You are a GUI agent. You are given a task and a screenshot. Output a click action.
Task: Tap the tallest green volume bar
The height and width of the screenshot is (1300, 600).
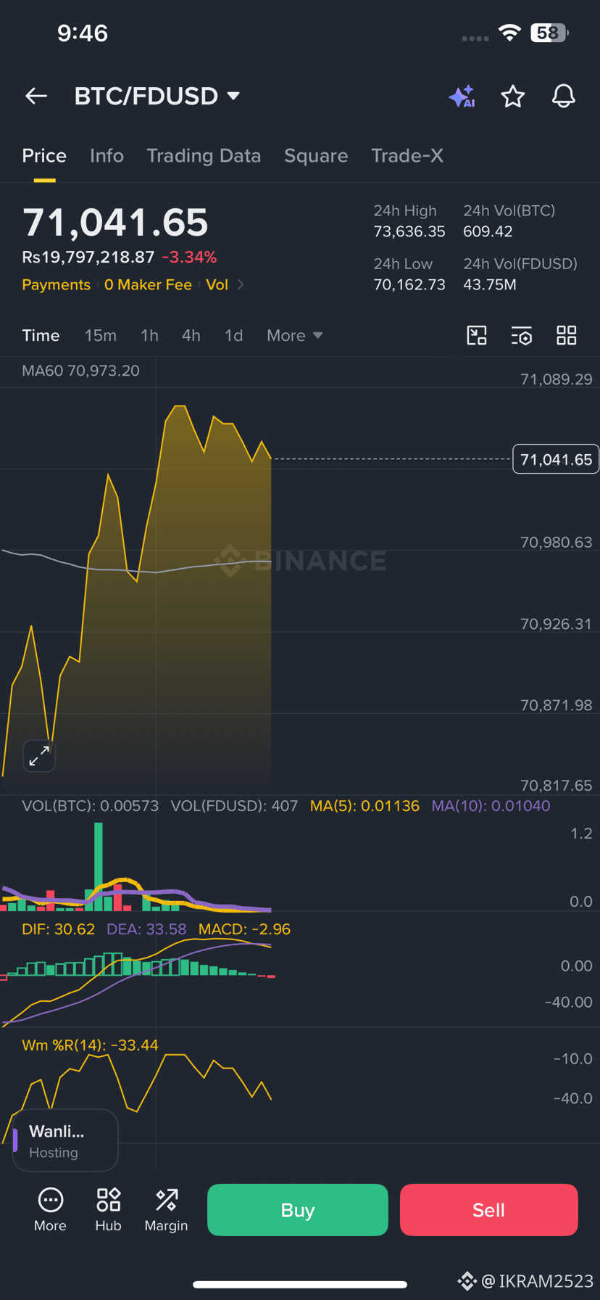click(99, 866)
